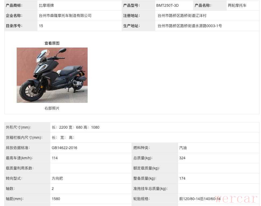The height and width of the screenshot is (206, 261).
Task: Click the 轴数 label
Action: [x=10, y=189]
